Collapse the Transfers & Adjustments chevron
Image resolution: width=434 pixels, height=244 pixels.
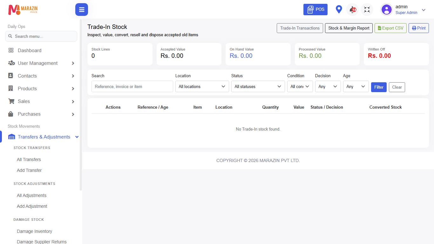77,137
